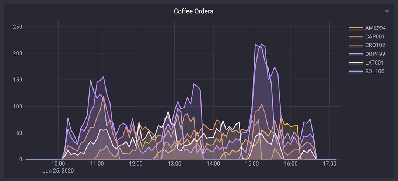
Task: Click the Coffee Orders panel title
Action: tap(193, 11)
